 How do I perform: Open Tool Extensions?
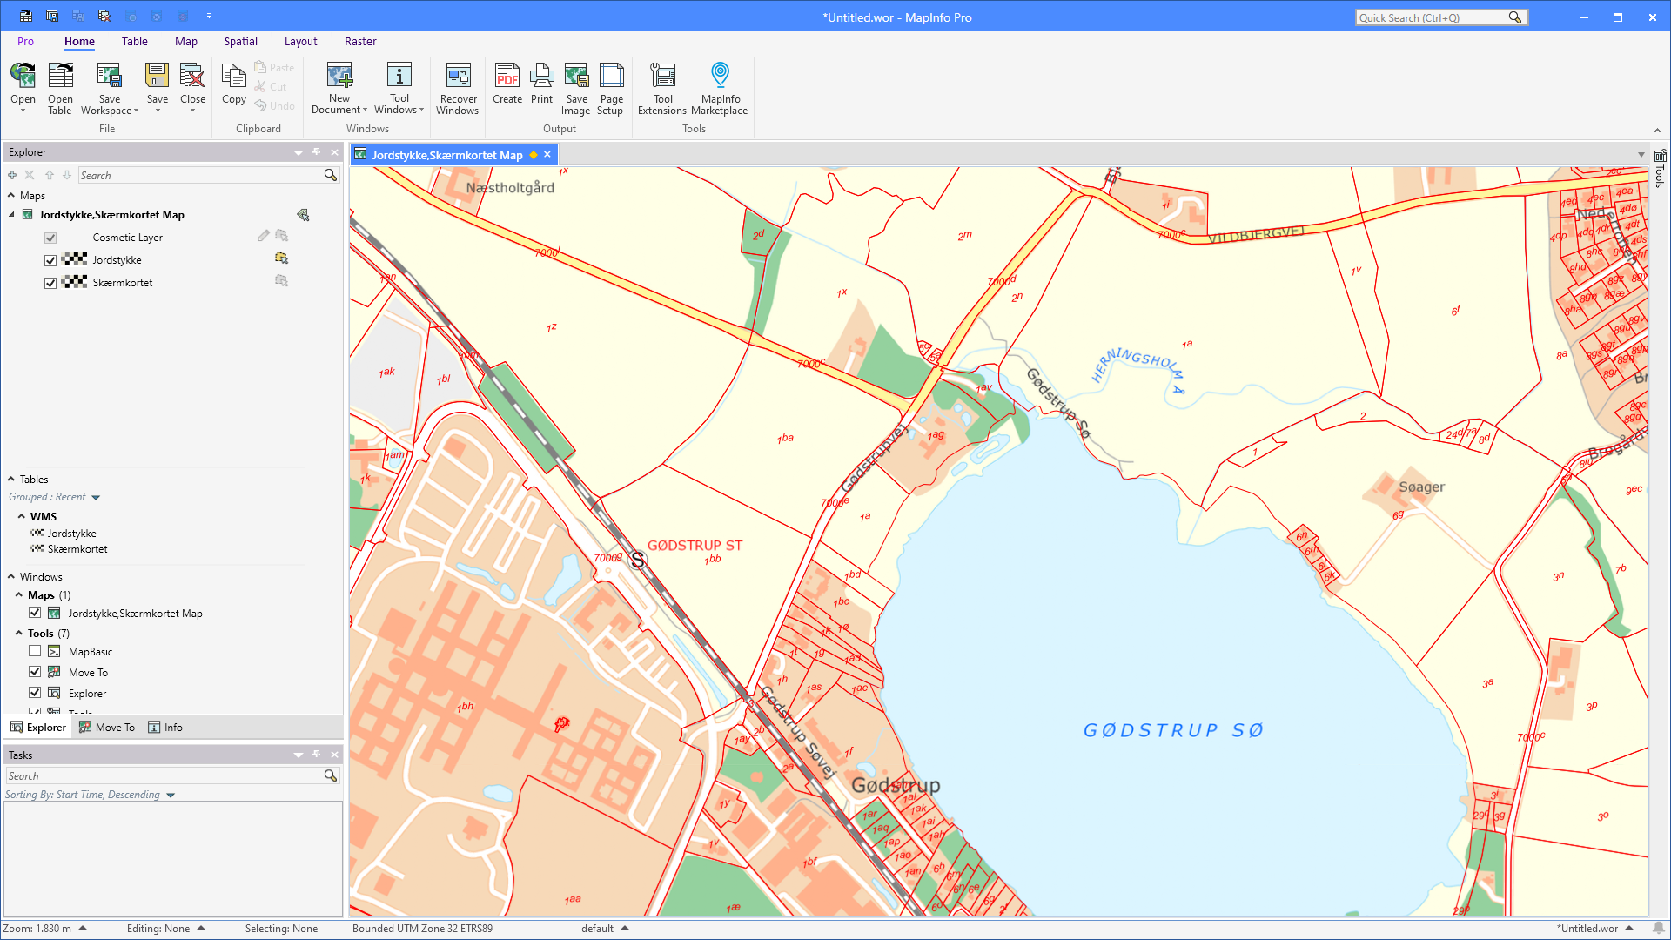(x=662, y=77)
